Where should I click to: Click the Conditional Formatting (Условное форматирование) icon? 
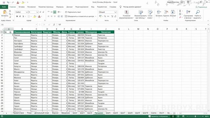tap(127, 12)
